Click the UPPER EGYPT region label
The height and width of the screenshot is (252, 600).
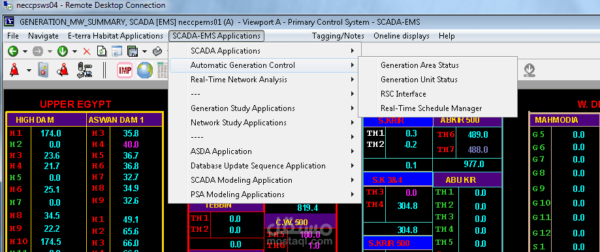pyautogui.click(x=75, y=104)
